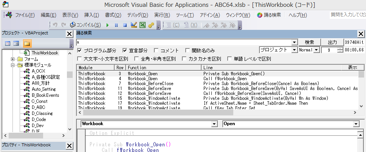Image resolution: width=366 pixels, height=152 pixels.
Task: Collapse the 標準モジュール folder
Action: (x=12, y=65)
